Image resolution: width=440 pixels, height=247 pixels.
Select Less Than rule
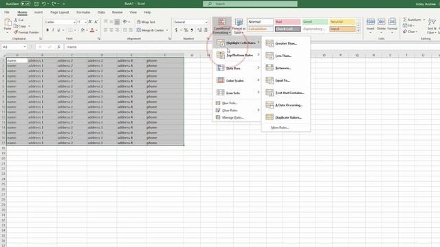tap(286, 56)
